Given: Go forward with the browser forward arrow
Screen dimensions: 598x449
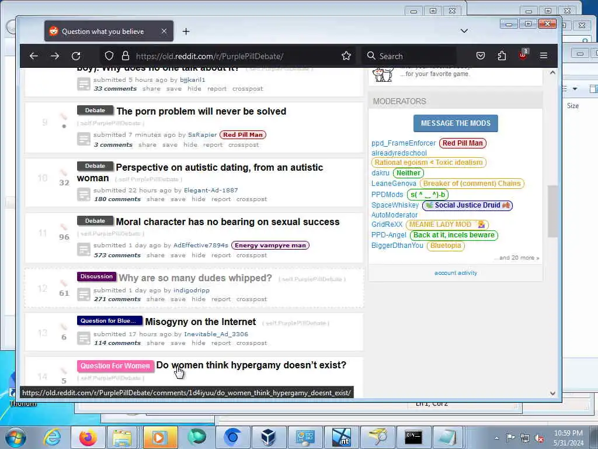Looking at the screenshot, I should [55, 56].
